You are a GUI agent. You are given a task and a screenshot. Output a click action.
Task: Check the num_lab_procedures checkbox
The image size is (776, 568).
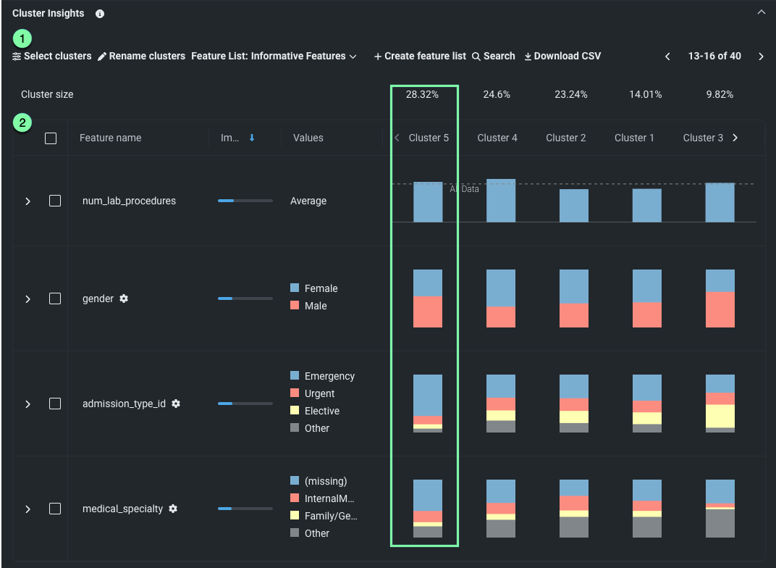tap(55, 201)
